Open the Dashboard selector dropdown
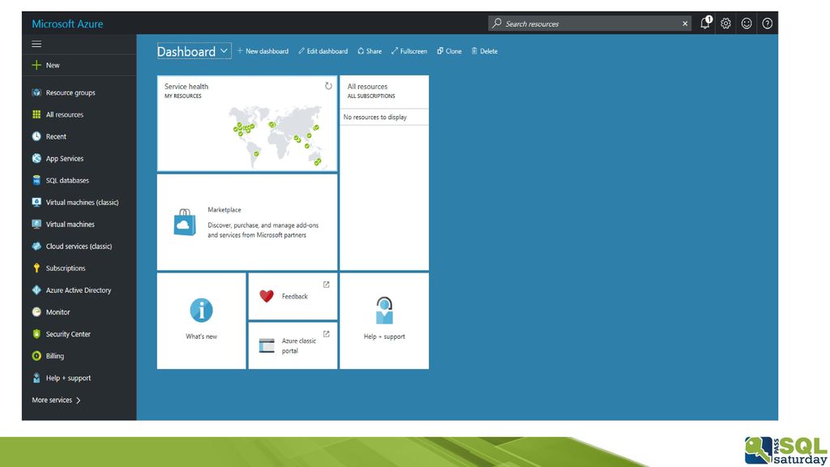 (x=194, y=51)
